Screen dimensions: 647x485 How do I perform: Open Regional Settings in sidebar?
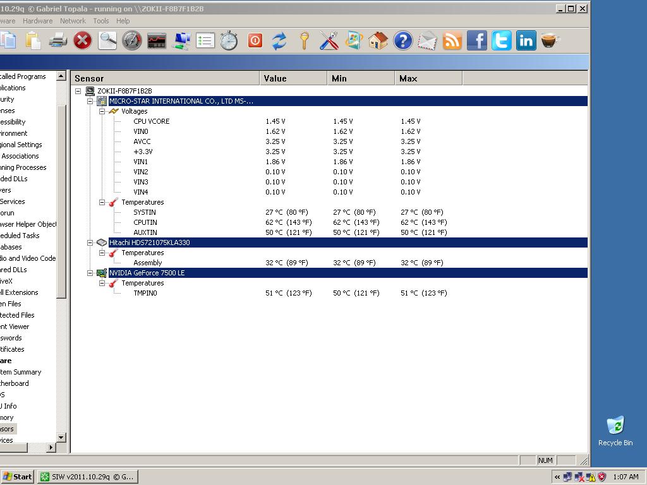pyautogui.click(x=21, y=145)
